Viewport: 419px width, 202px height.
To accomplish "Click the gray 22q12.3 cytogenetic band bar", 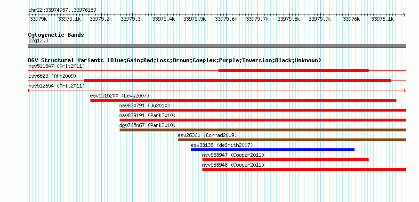I will (217, 46).
